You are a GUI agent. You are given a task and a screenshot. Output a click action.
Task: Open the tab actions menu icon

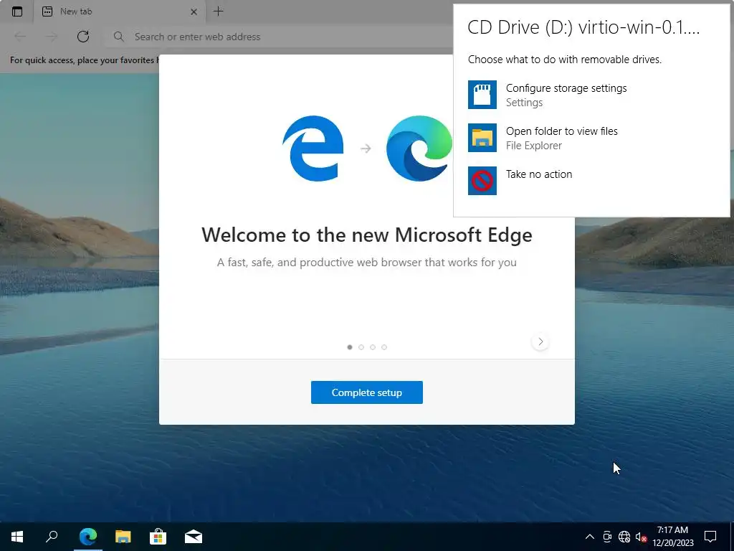17,11
